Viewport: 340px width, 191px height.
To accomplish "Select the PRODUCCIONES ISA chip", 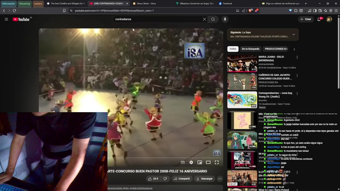I will [x=276, y=49].
